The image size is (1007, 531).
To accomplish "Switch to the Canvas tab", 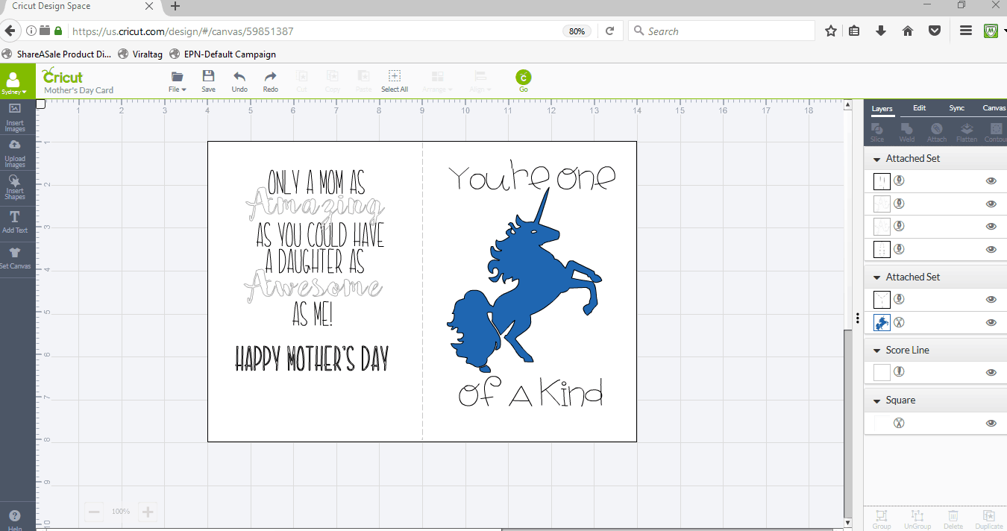I will [994, 108].
